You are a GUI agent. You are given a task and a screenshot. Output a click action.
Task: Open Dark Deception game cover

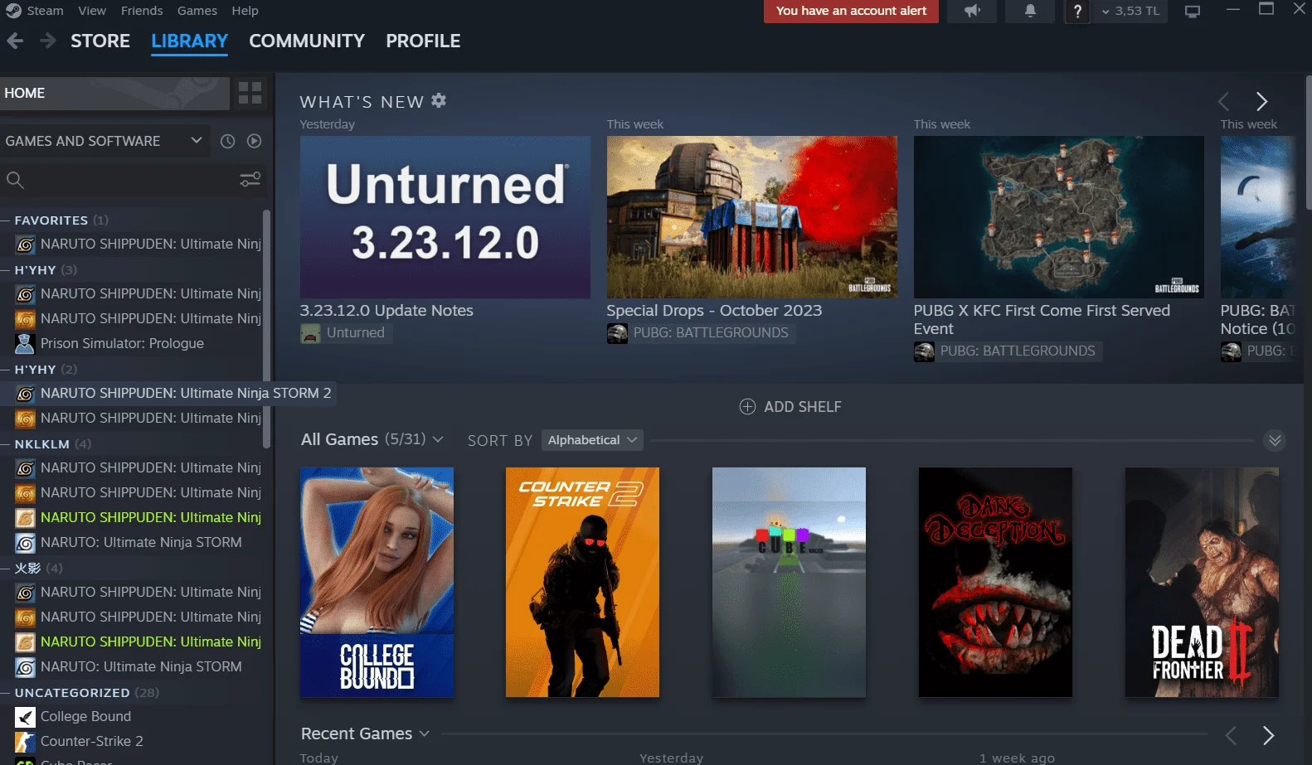click(x=995, y=582)
